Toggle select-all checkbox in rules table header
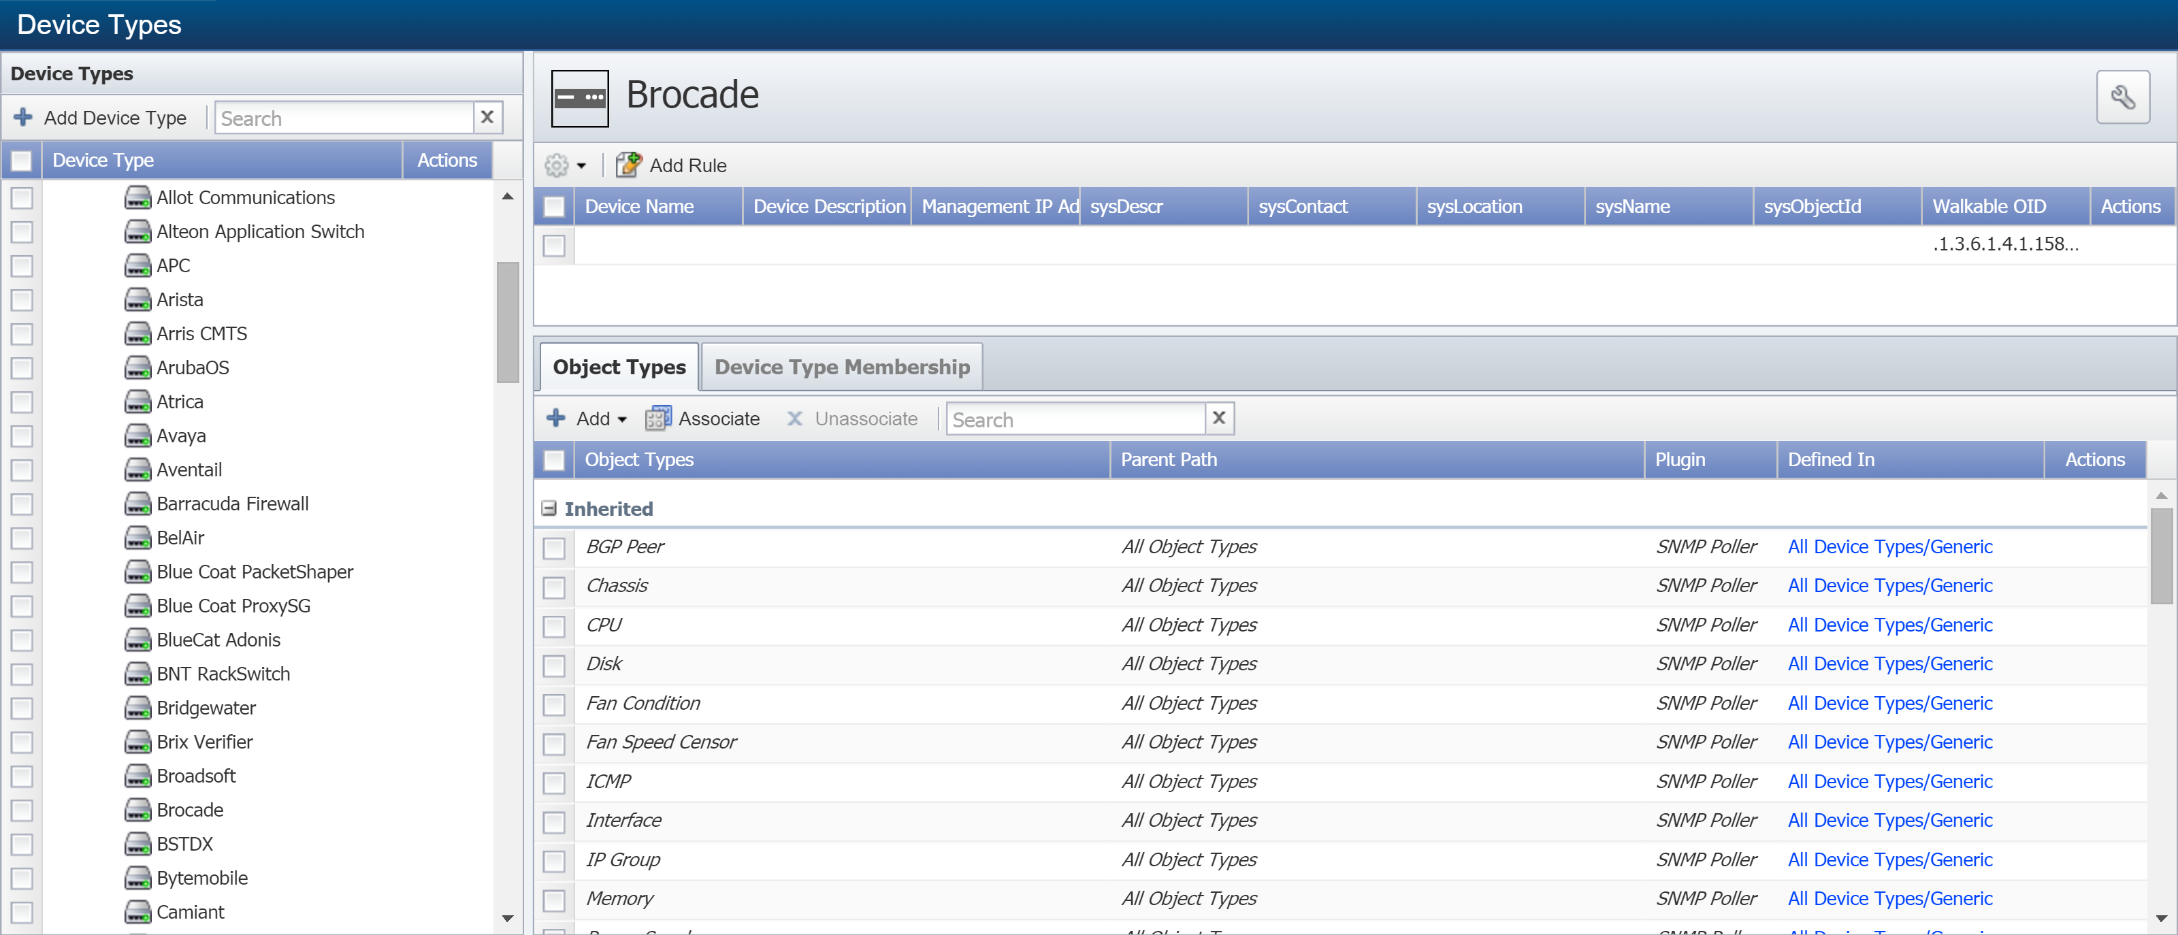2178x935 pixels. click(555, 206)
